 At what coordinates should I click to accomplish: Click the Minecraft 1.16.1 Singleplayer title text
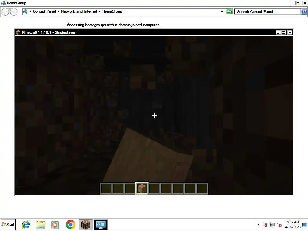tap(48, 32)
